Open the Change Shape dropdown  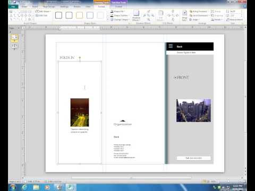(120, 20)
